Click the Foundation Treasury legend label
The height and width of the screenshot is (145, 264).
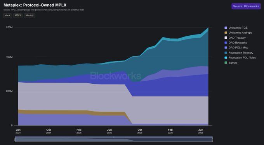click(x=241, y=53)
